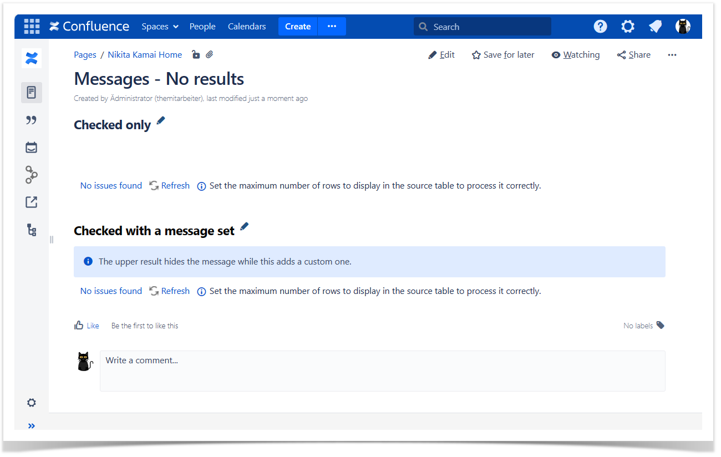Open the People menu item
Screen dimensions: 721x457
(x=202, y=27)
